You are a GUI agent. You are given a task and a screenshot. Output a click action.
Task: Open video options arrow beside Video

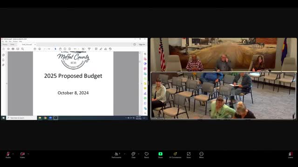pyautogui.click(x=28, y=154)
